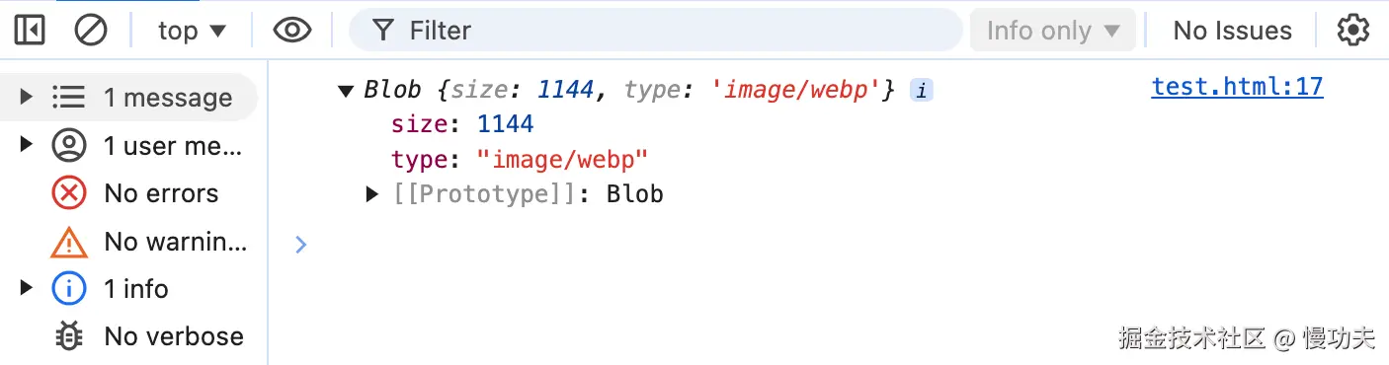Open the test.html:17 source link
The height and width of the screenshot is (365, 1389).
1237,87
